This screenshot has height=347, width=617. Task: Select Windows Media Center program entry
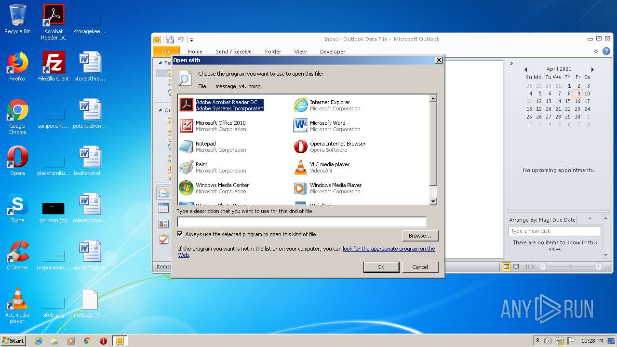215,188
